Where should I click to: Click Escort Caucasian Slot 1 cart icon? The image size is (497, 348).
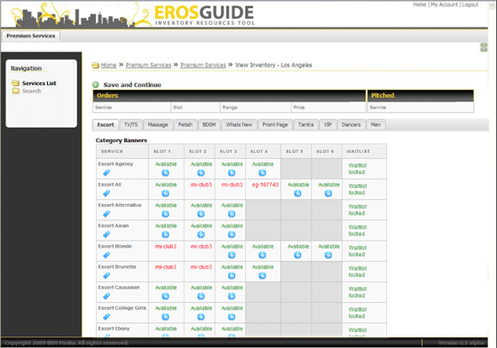[165, 297]
